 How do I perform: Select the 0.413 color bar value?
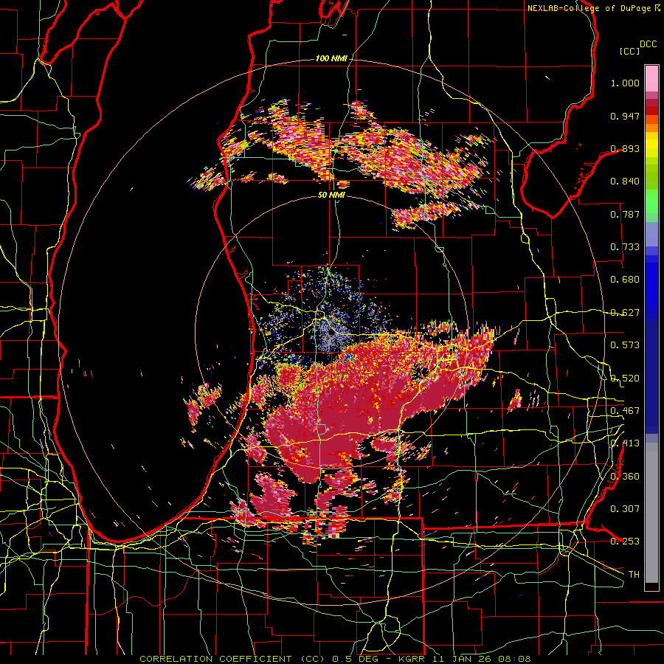[x=625, y=443]
